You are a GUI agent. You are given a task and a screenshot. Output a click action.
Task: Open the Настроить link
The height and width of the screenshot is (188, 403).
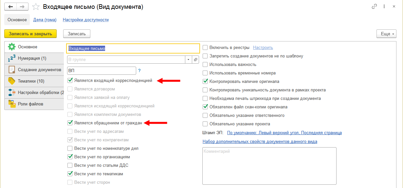(x=263, y=48)
